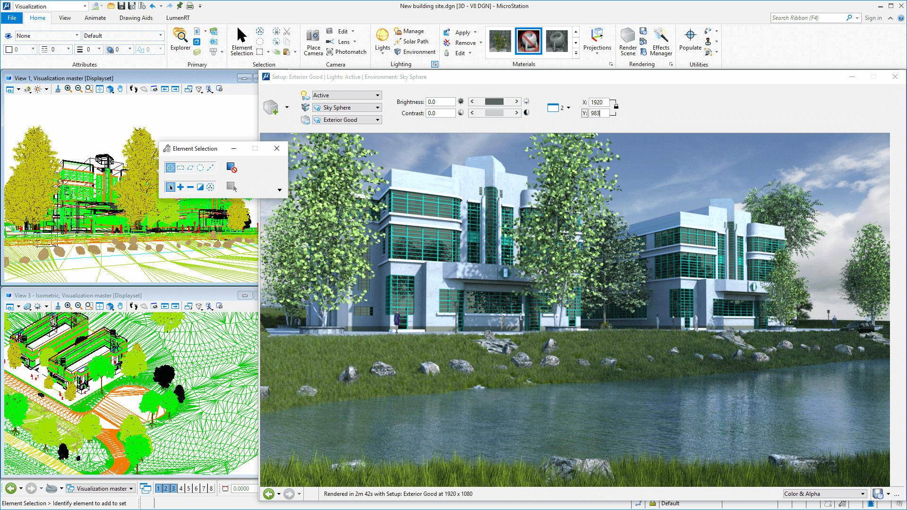Select the tree material thumbnail
Image resolution: width=907 pixels, height=510 pixels.
[x=500, y=41]
